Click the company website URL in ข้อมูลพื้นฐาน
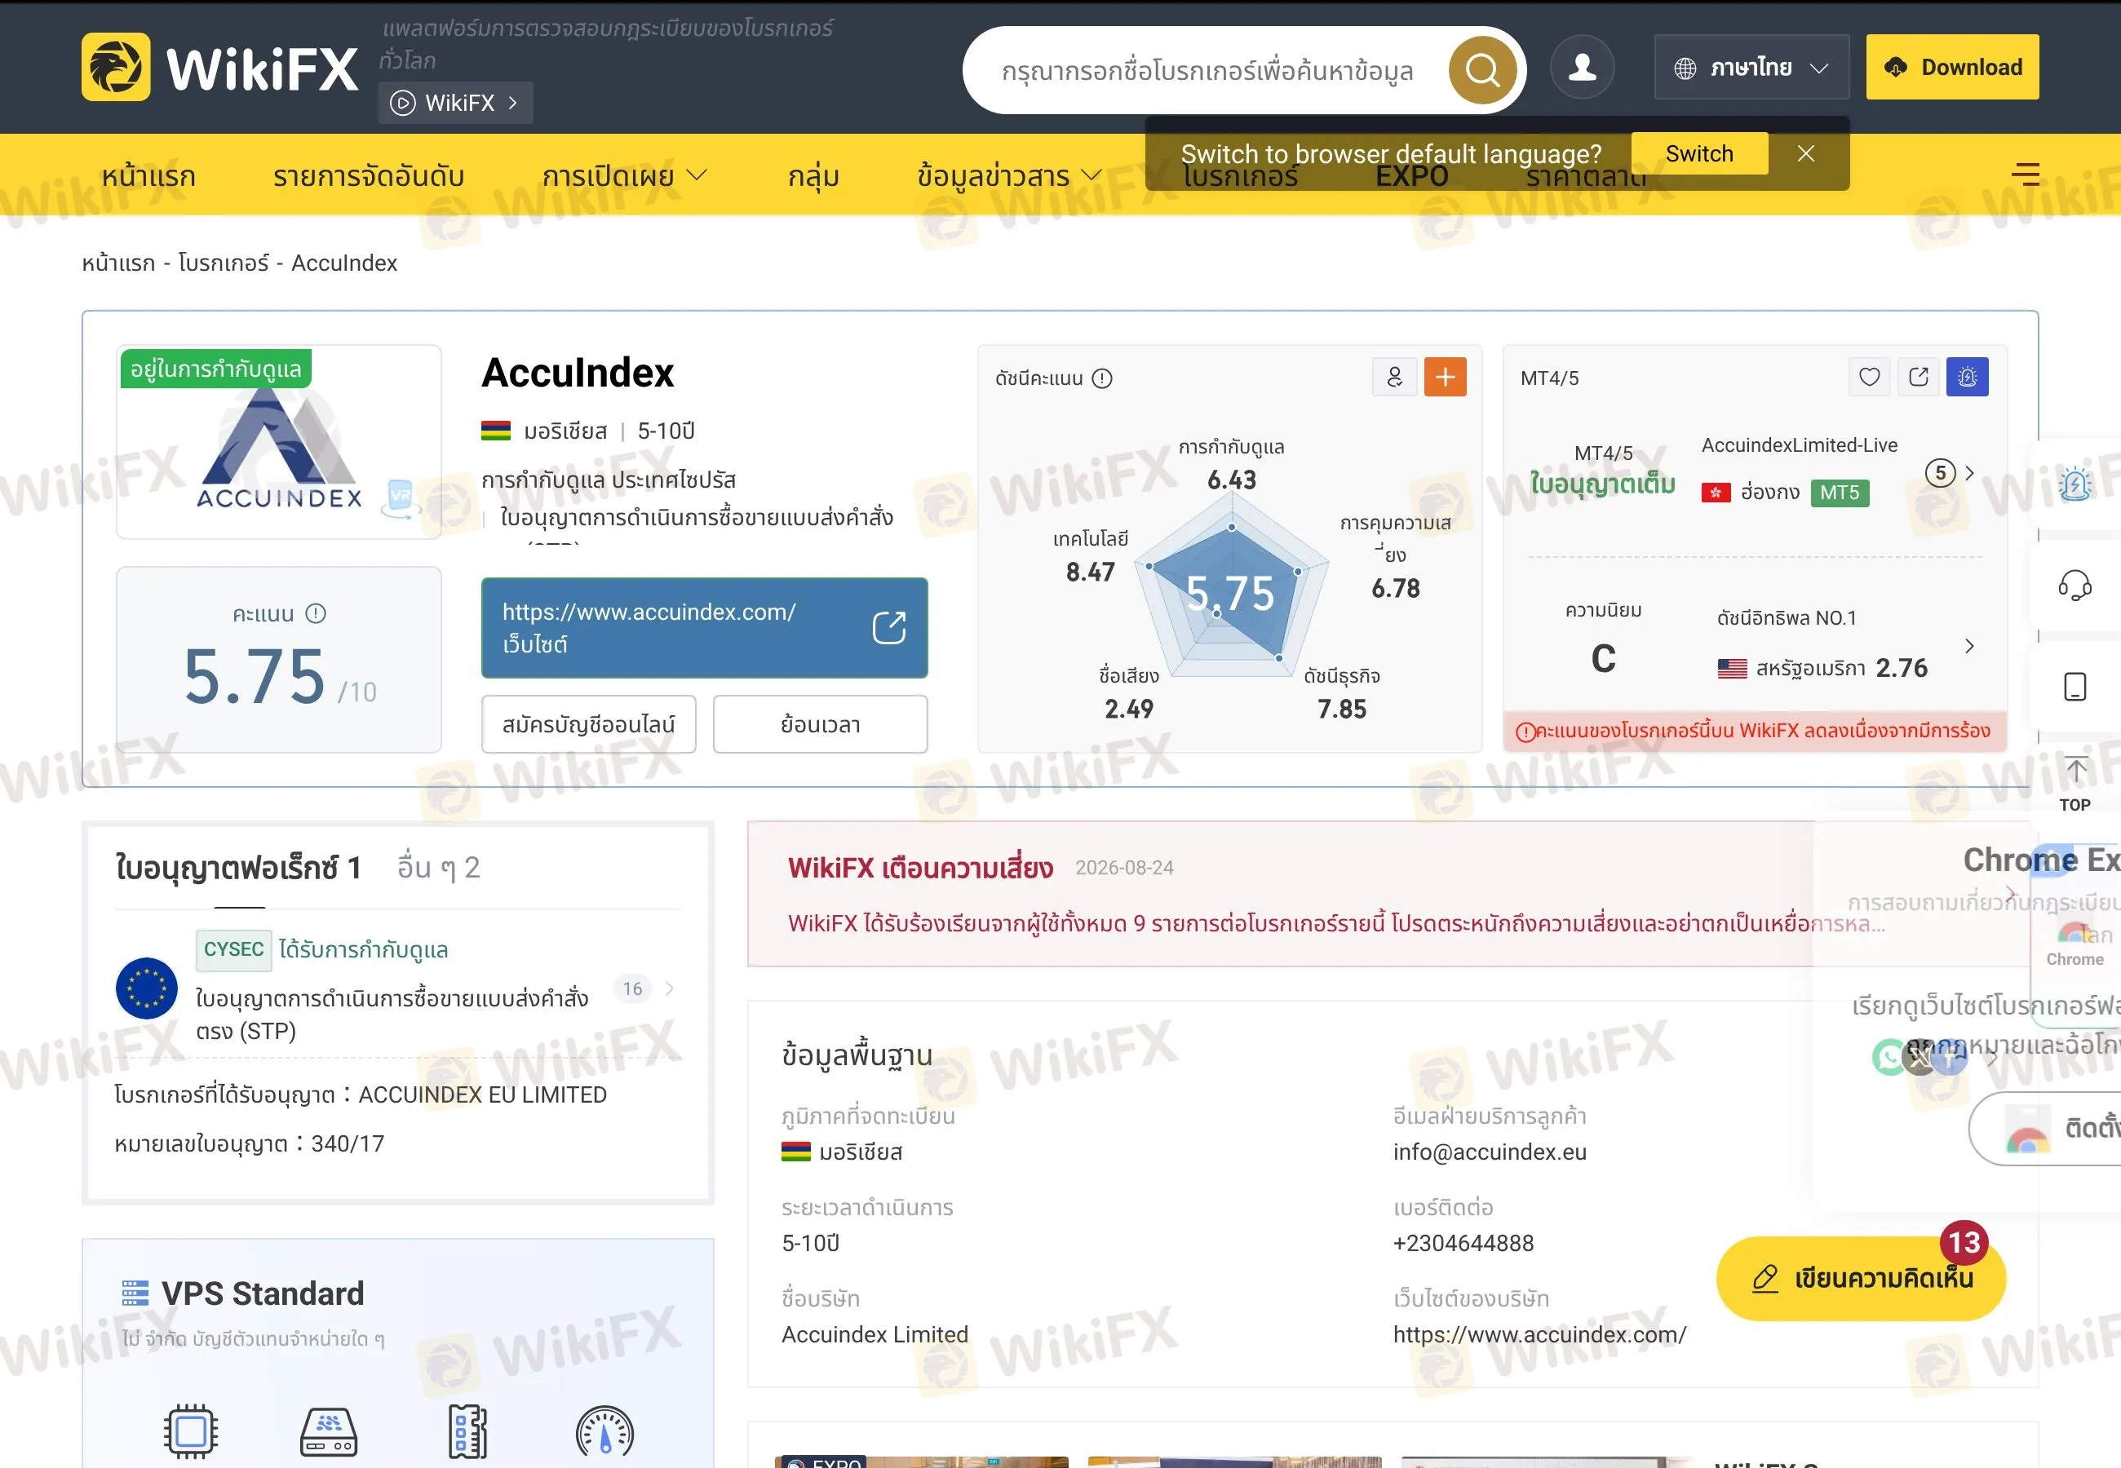Image resolution: width=2121 pixels, height=1468 pixels. pos(1539,1333)
